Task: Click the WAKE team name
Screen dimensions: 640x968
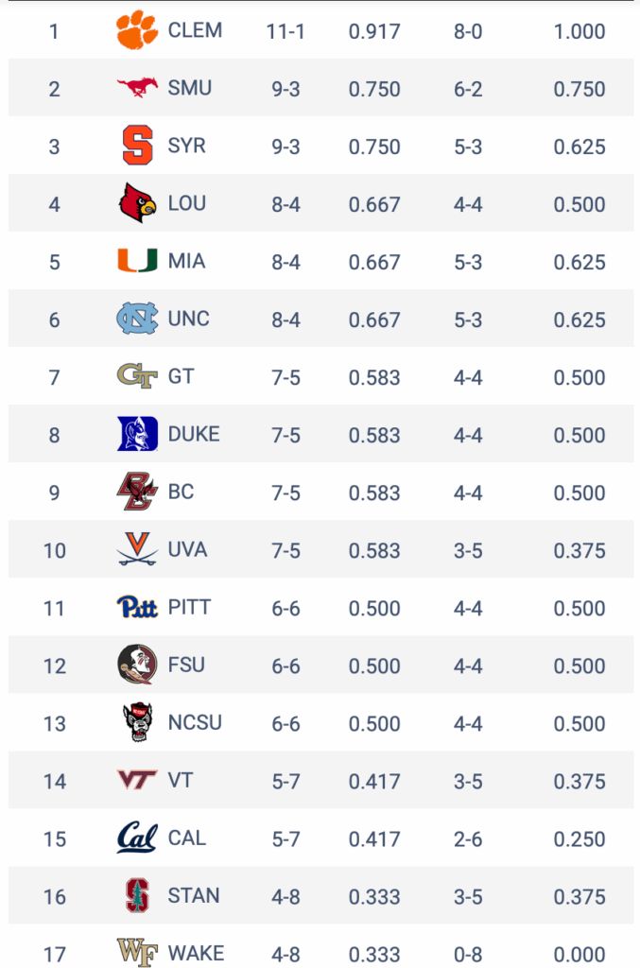Action: pos(196,953)
